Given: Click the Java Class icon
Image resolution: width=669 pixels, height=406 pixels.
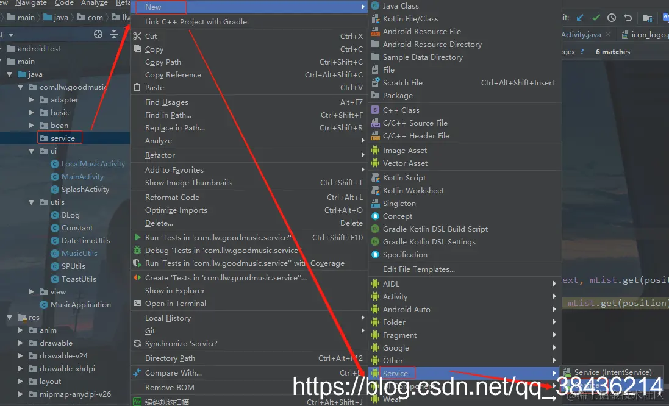Looking at the screenshot, I should tap(375, 5).
